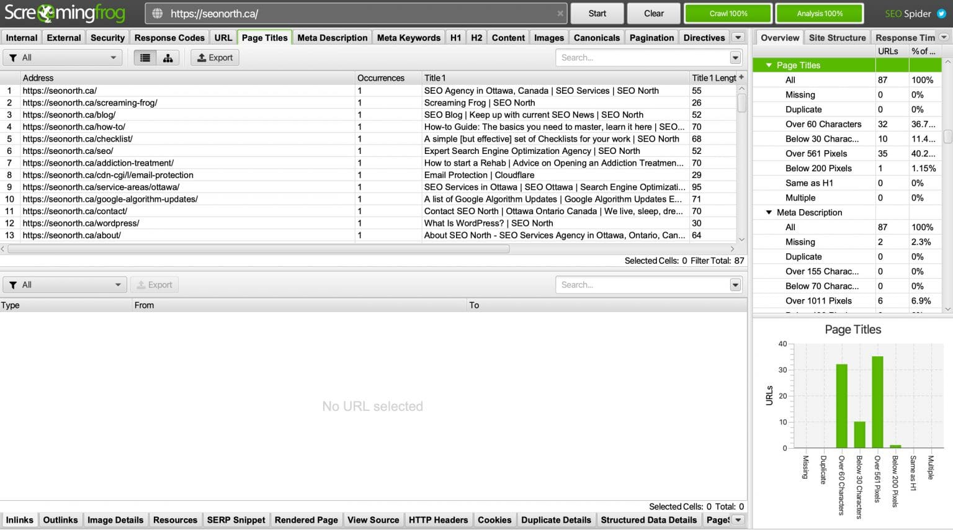Export the page titles data
The height and width of the screenshot is (530, 953).
point(214,57)
